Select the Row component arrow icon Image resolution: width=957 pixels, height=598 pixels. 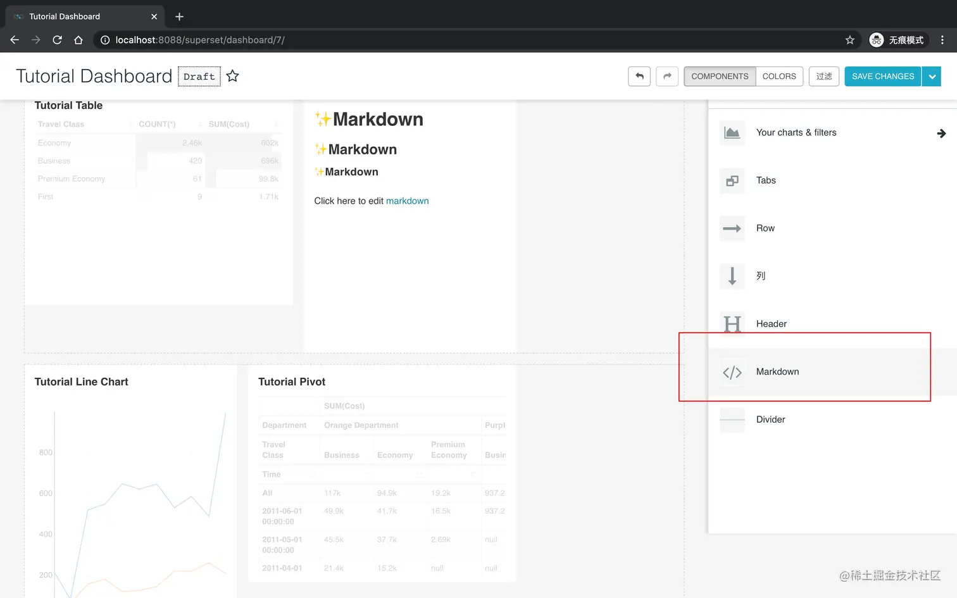732,228
